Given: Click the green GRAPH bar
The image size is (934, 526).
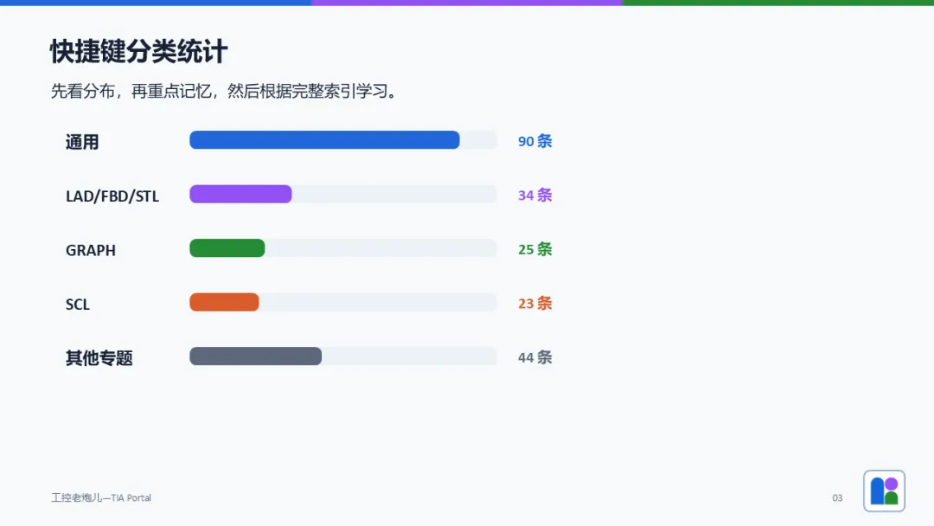Looking at the screenshot, I should (227, 247).
